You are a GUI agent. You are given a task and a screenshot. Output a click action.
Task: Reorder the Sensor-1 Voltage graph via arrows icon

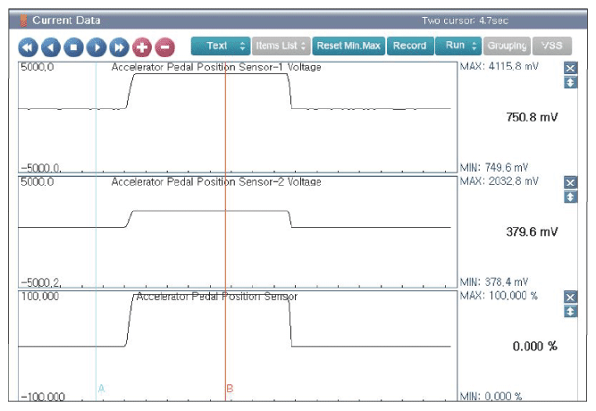click(x=570, y=82)
